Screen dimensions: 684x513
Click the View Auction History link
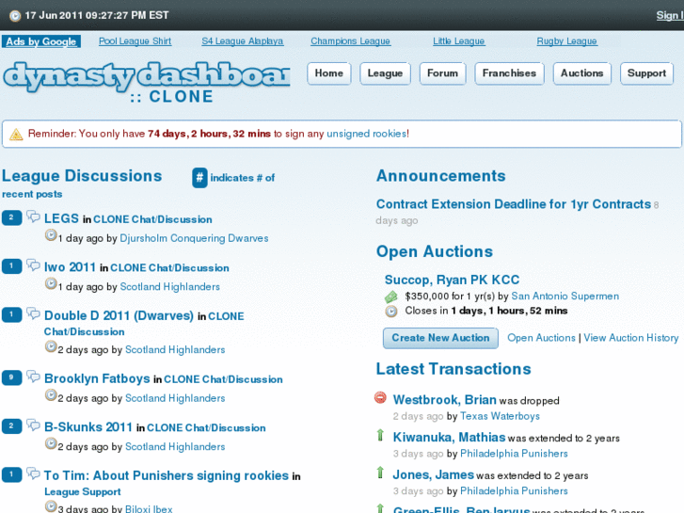click(631, 338)
